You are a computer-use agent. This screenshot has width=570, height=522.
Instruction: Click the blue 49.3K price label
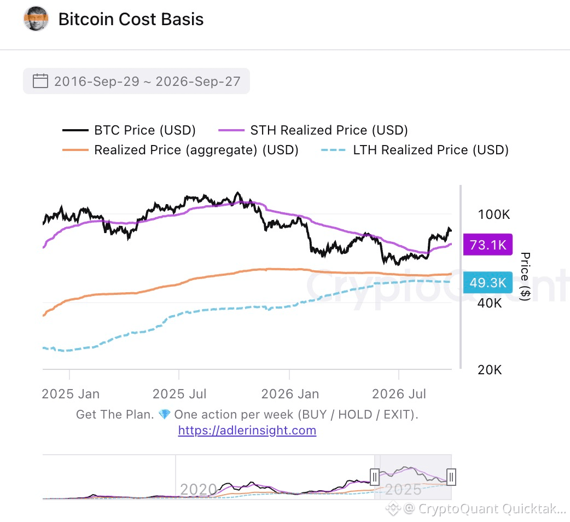pyautogui.click(x=488, y=282)
